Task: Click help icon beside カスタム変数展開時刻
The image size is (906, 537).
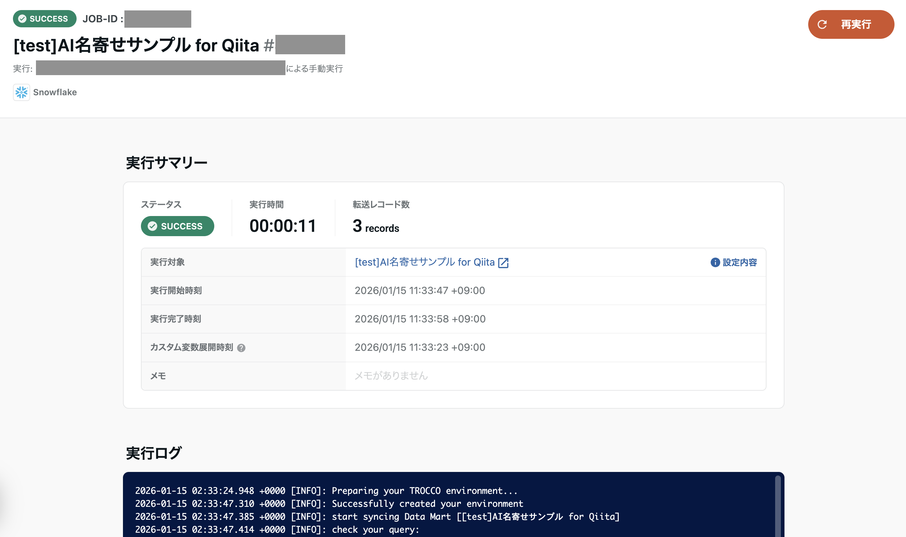Action: coord(241,348)
